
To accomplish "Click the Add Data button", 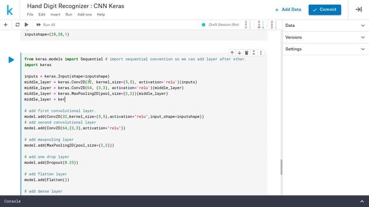I will (288, 10).
